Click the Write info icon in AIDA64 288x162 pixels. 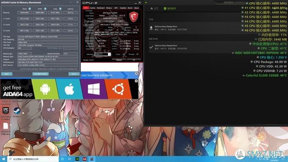[45, 8]
